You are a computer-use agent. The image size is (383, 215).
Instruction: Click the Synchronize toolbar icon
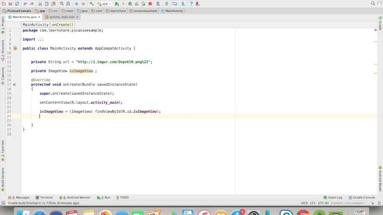pos(17,4)
